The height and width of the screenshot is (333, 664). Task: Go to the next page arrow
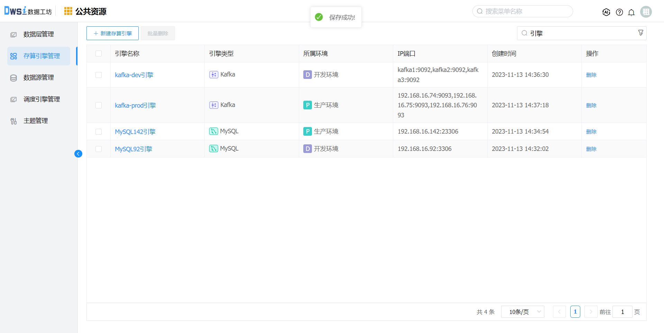pos(591,312)
